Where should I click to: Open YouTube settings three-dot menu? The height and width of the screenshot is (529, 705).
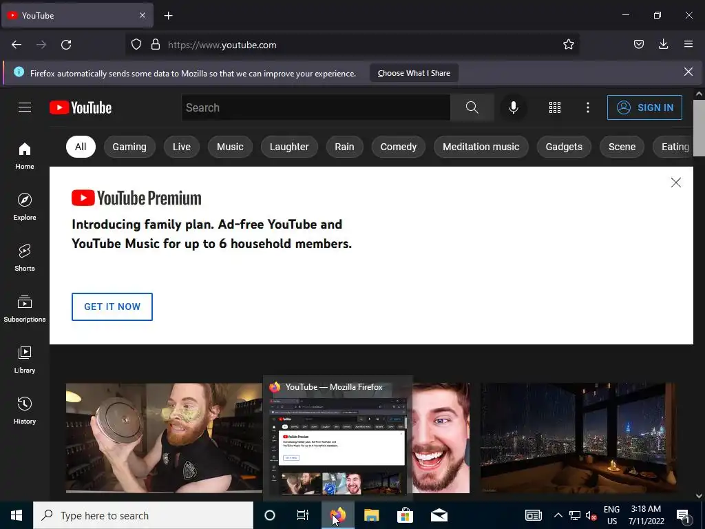[588, 107]
